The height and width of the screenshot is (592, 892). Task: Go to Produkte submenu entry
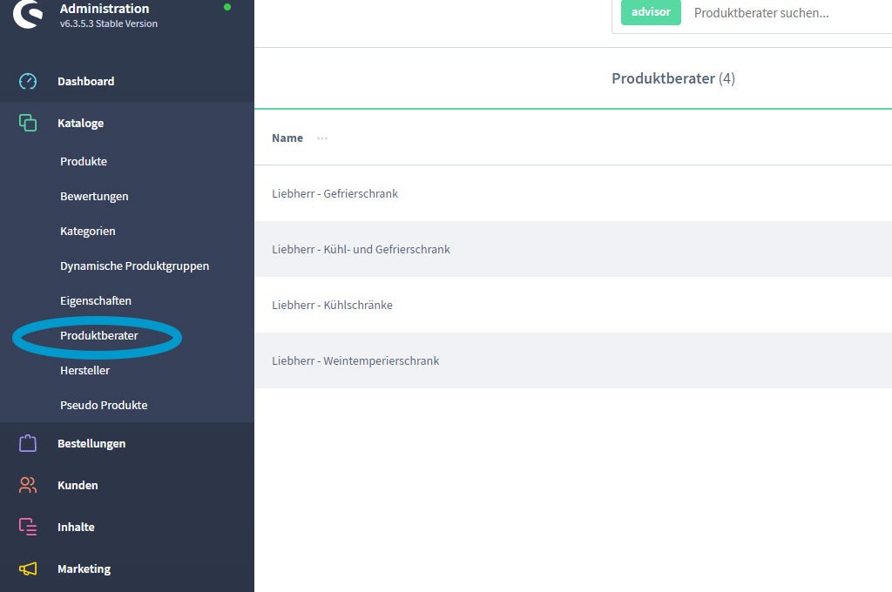[x=84, y=162]
